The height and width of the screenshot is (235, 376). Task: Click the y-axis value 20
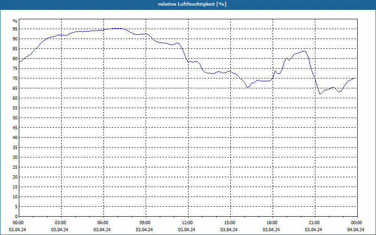pos(15,177)
